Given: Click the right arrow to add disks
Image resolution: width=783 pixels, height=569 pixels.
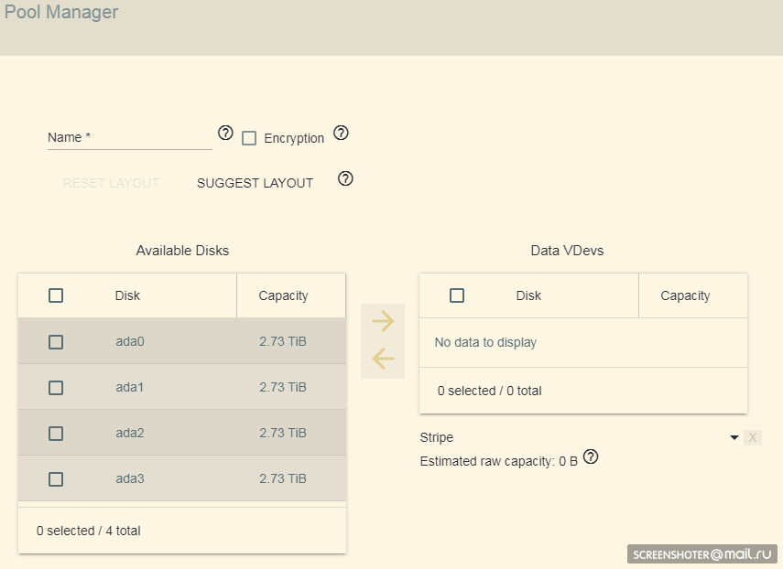Looking at the screenshot, I should [x=383, y=321].
